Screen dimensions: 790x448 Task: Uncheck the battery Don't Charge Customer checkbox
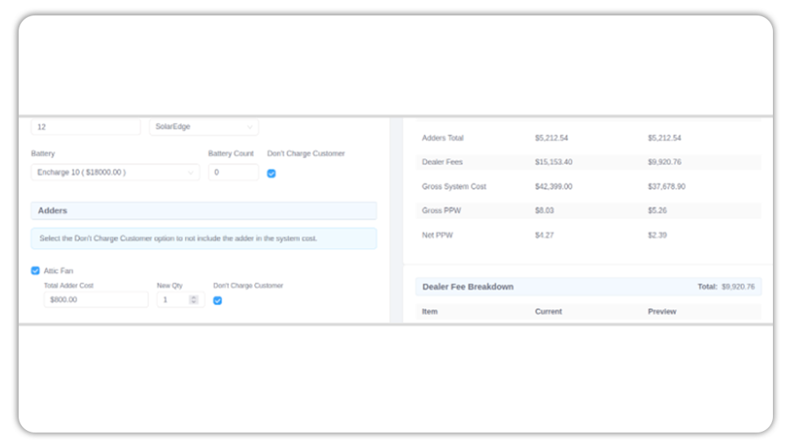pyautogui.click(x=271, y=173)
